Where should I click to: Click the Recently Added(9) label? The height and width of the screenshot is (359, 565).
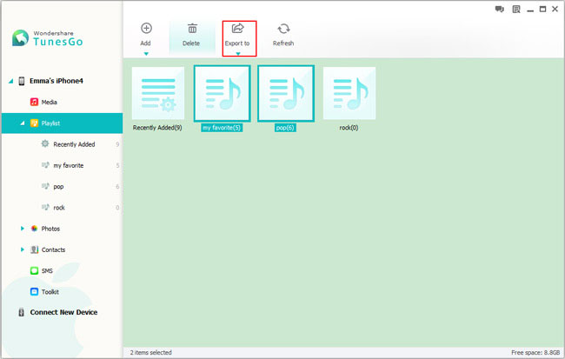coord(157,128)
